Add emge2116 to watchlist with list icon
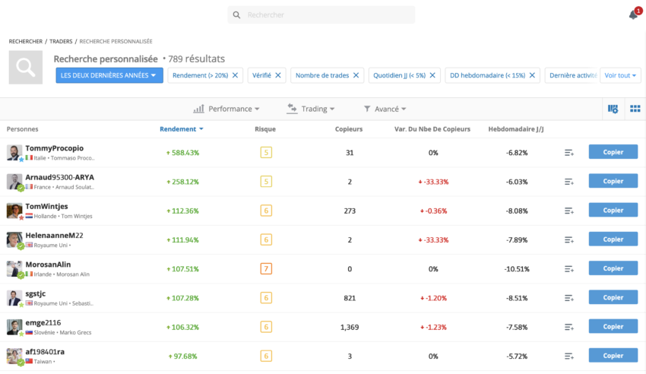This screenshot has width=646, height=374. coord(568,327)
